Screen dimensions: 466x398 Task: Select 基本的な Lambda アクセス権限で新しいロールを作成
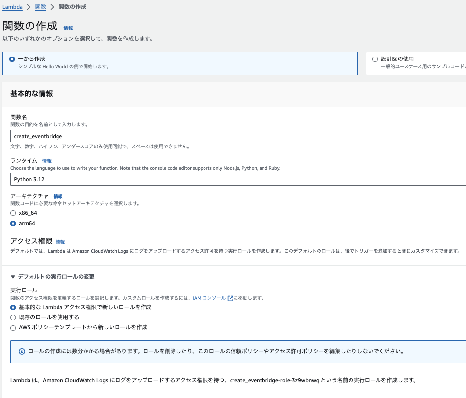[x=13, y=307]
